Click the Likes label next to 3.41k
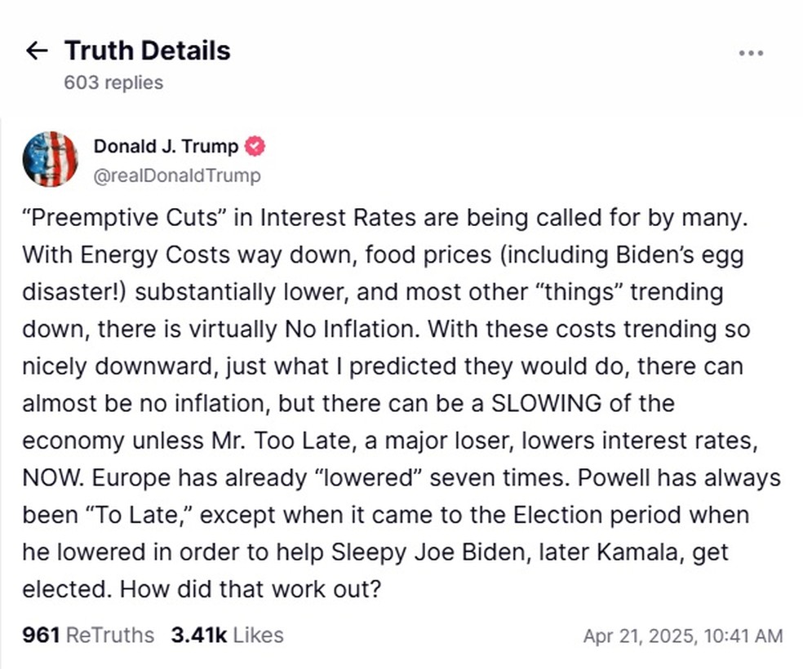 (x=257, y=635)
